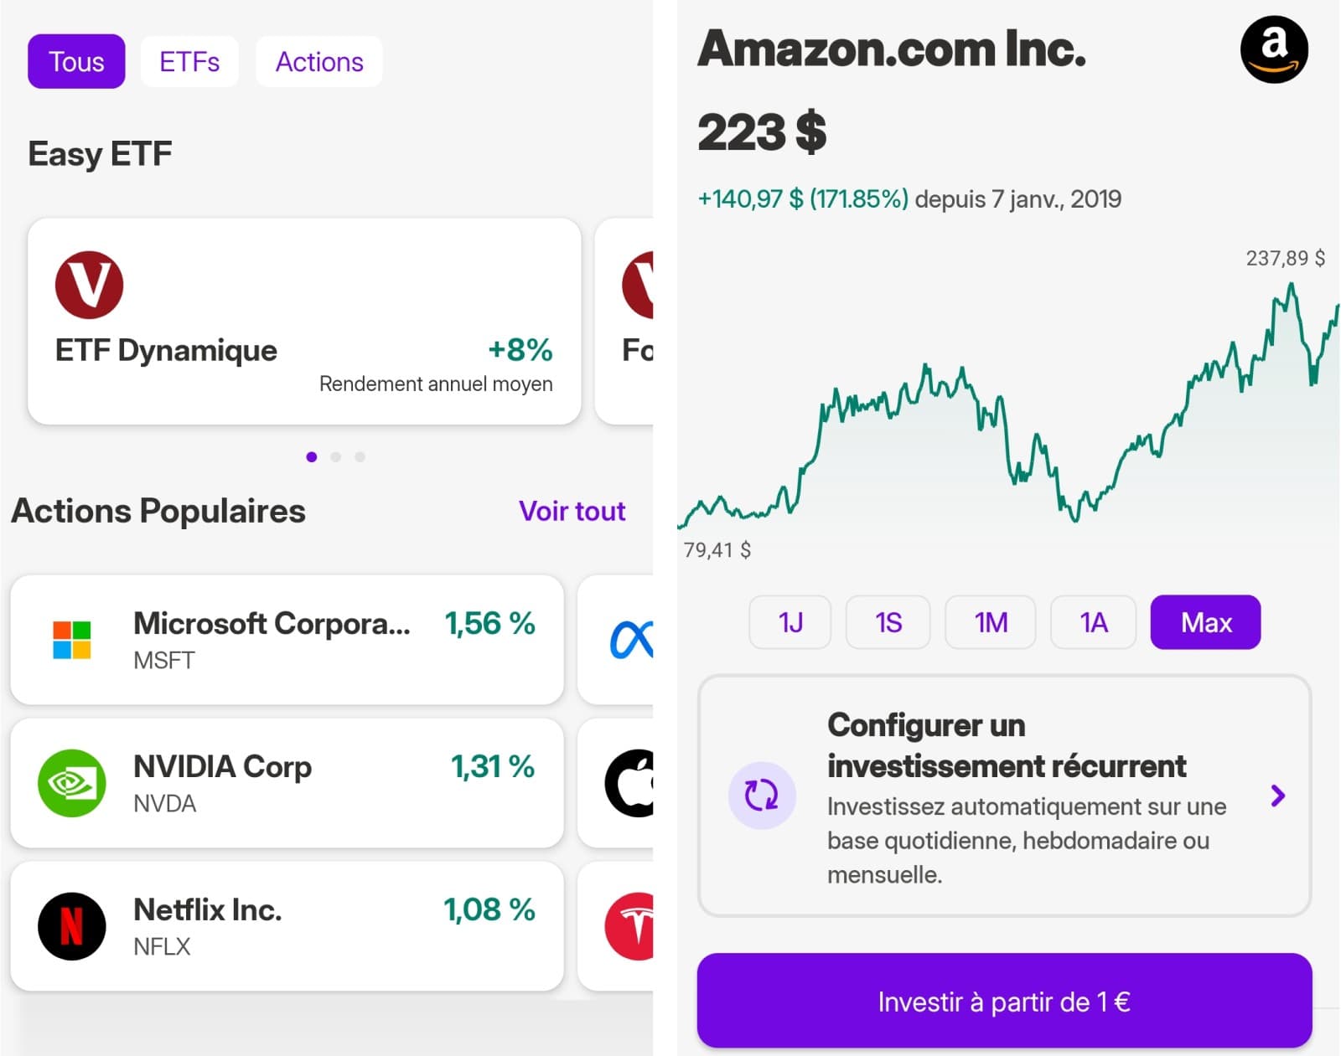Screen dimensions: 1341x1056
Task: Activate the Actions filter
Action: (318, 60)
